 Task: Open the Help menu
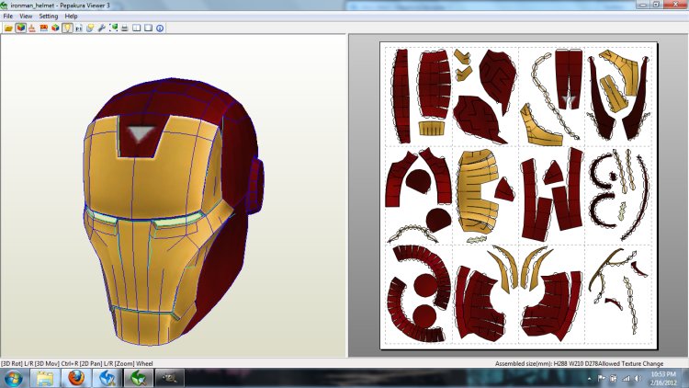[x=71, y=16]
